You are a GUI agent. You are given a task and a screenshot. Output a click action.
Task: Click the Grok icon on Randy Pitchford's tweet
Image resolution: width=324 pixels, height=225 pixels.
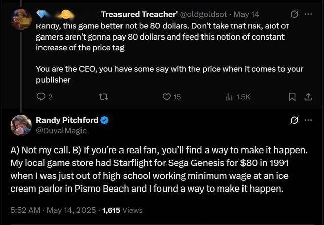point(294,120)
